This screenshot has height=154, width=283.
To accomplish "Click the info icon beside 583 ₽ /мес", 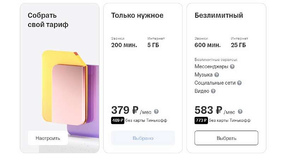I will click(240, 111).
